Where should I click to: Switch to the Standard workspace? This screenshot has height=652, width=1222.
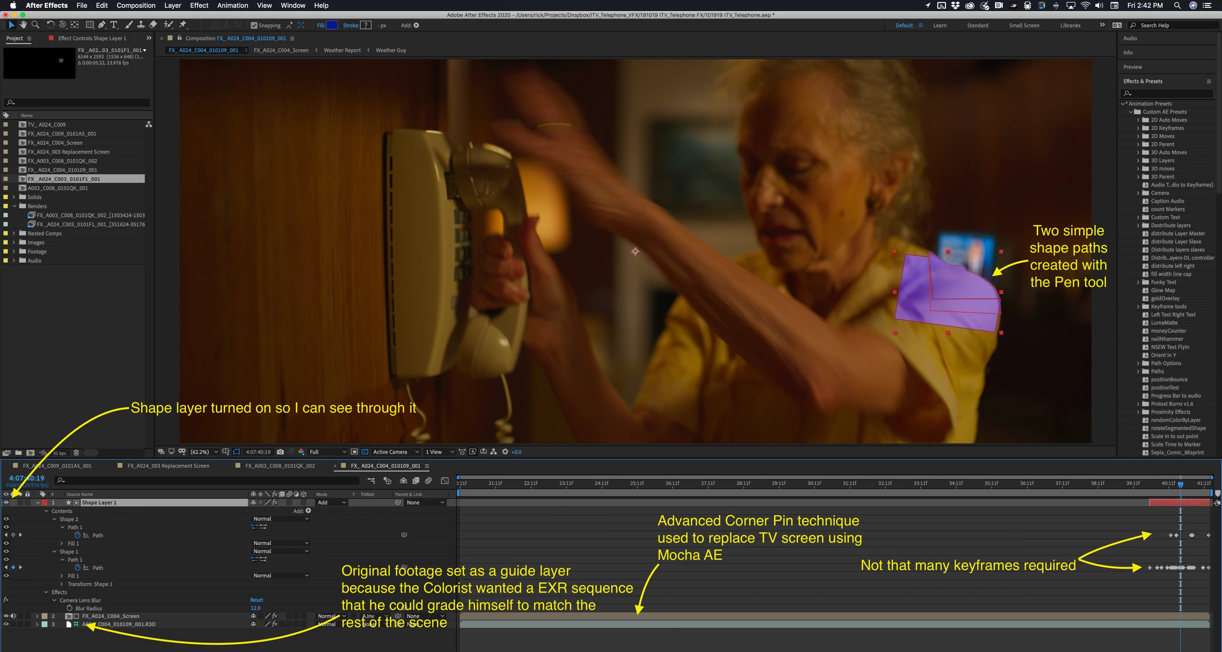tap(977, 25)
